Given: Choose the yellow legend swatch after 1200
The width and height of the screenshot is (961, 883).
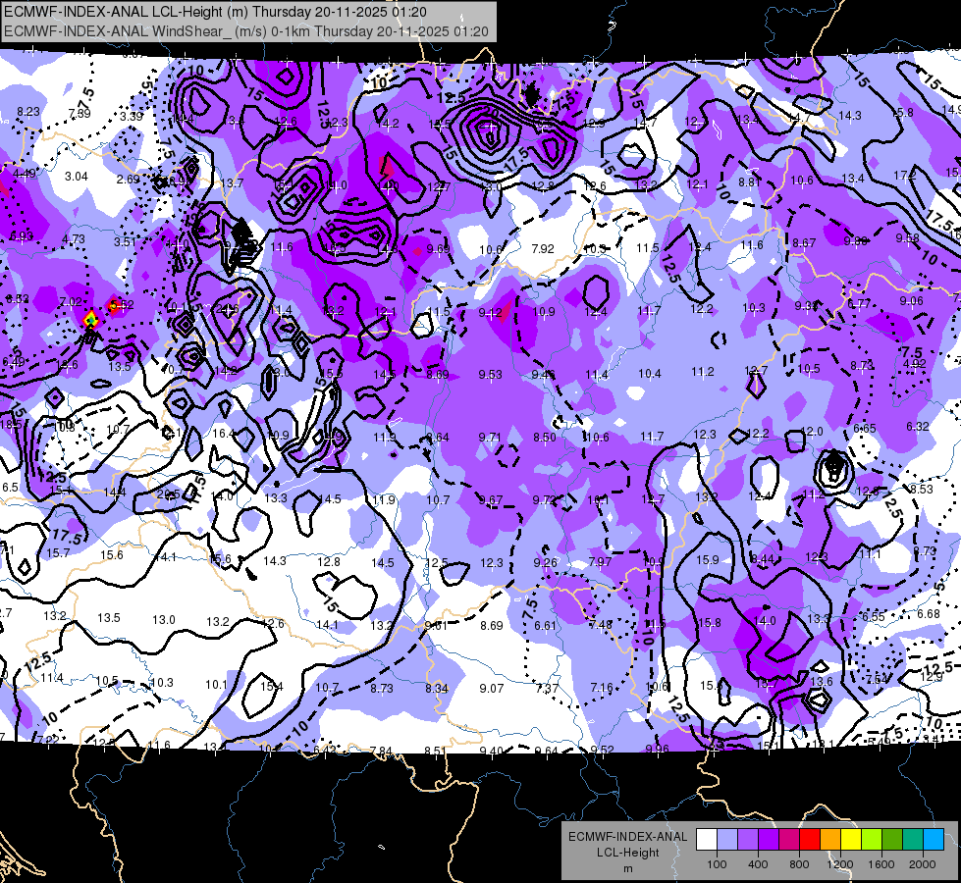Looking at the screenshot, I should [851, 840].
